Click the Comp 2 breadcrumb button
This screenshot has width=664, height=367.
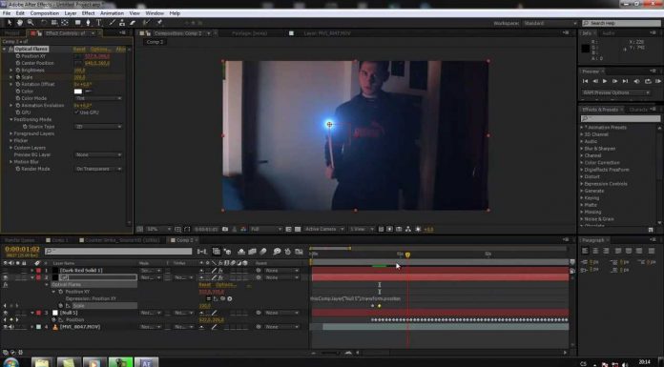point(155,42)
